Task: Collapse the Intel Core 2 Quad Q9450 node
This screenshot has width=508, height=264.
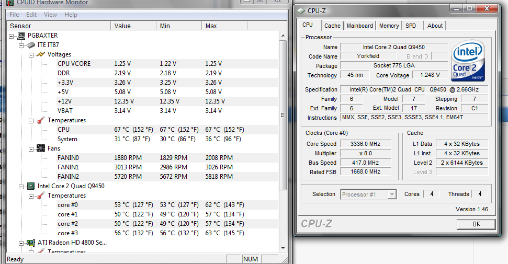Action: tap(21, 187)
